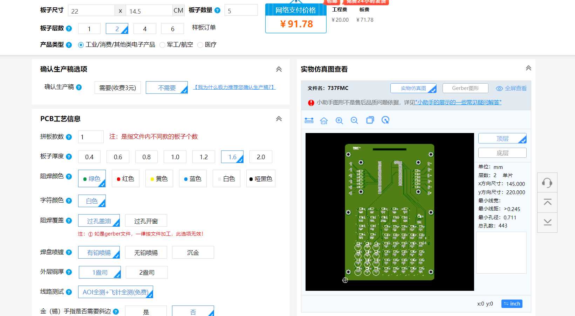Switch to the Gerber图形 tab
The width and height of the screenshot is (575, 316).
(465, 88)
